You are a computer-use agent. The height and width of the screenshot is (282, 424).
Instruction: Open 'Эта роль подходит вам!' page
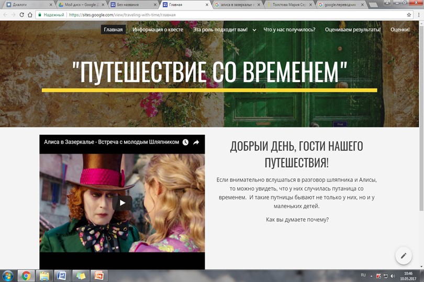click(220, 30)
